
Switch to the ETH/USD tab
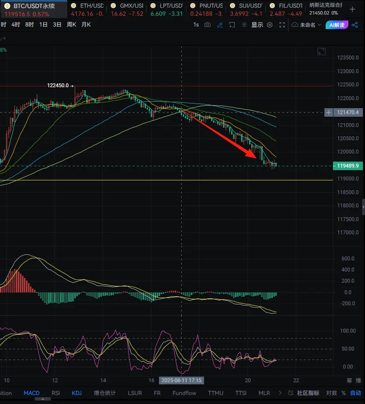87,9
